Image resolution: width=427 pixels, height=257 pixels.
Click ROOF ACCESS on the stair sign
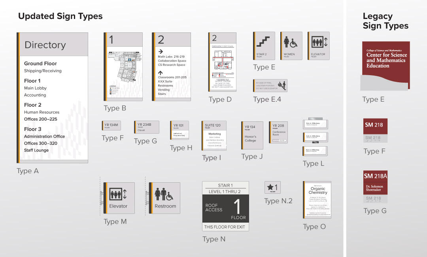[x=214, y=208]
